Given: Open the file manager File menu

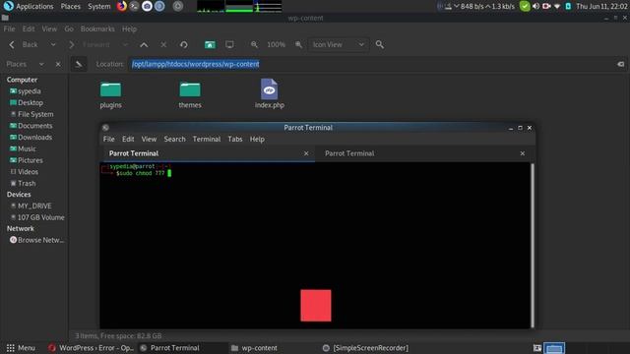Looking at the screenshot, I should [x=9, y=29].
